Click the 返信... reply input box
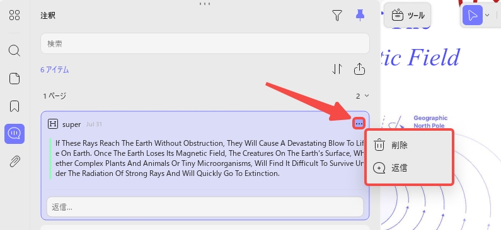501x230 pixels. click(205, 207)
